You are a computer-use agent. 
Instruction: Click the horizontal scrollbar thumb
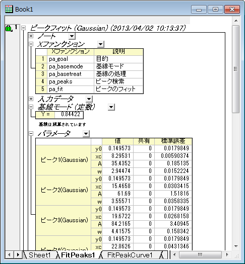point(200,254)
